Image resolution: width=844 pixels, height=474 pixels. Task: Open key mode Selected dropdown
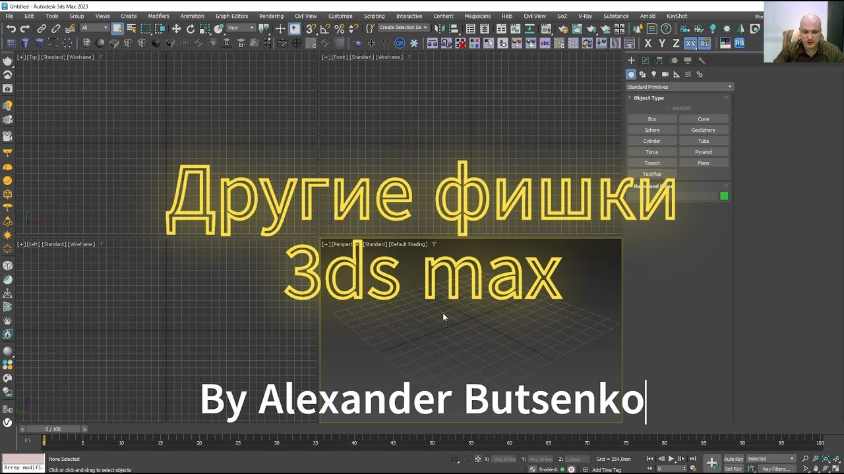coord(771,459)
